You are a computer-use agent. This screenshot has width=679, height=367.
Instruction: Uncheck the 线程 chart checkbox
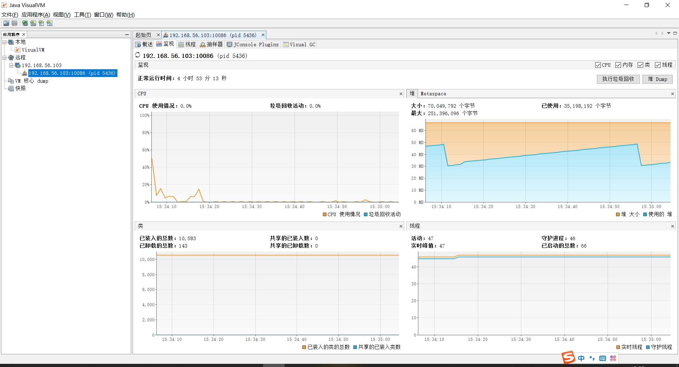click(658, 65)
